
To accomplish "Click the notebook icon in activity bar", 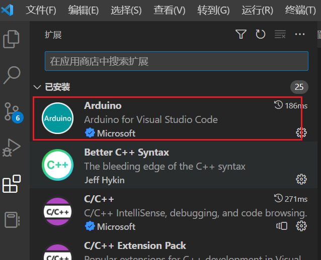I will 12,220.
